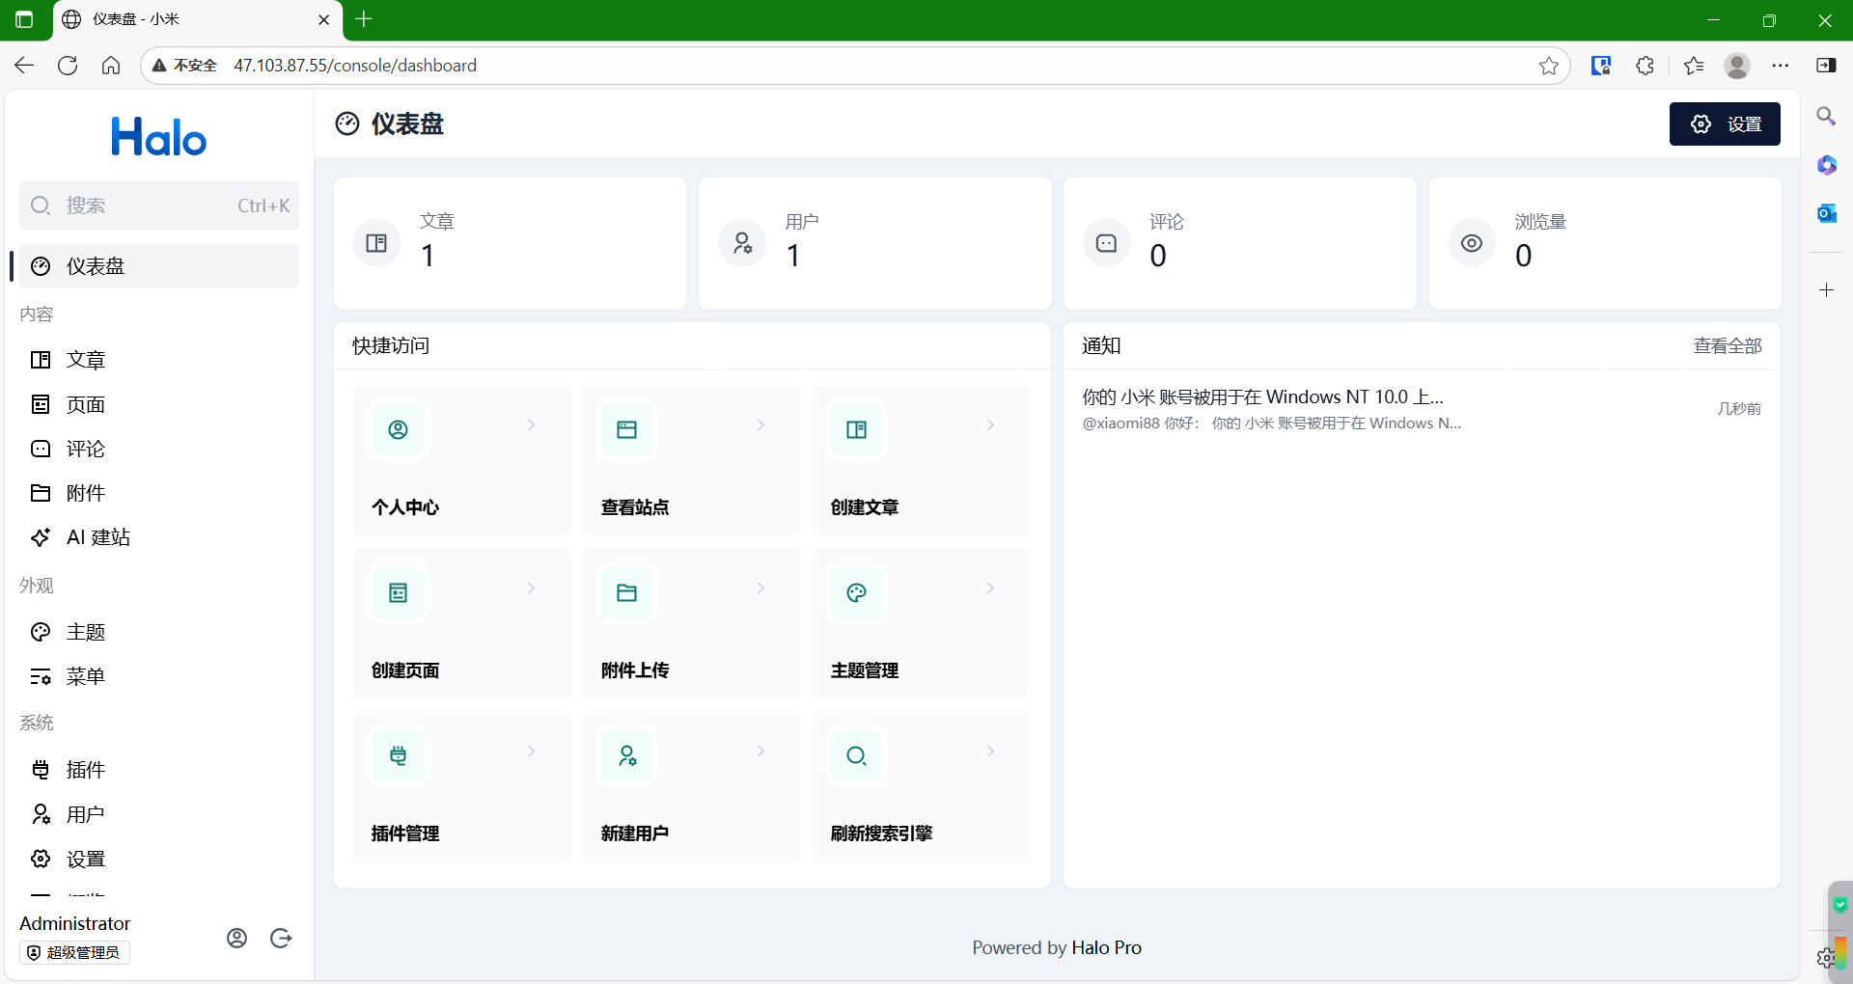
Task: Select the 仪表盘 - 小米 browser tab
Action: click(198, 20)
